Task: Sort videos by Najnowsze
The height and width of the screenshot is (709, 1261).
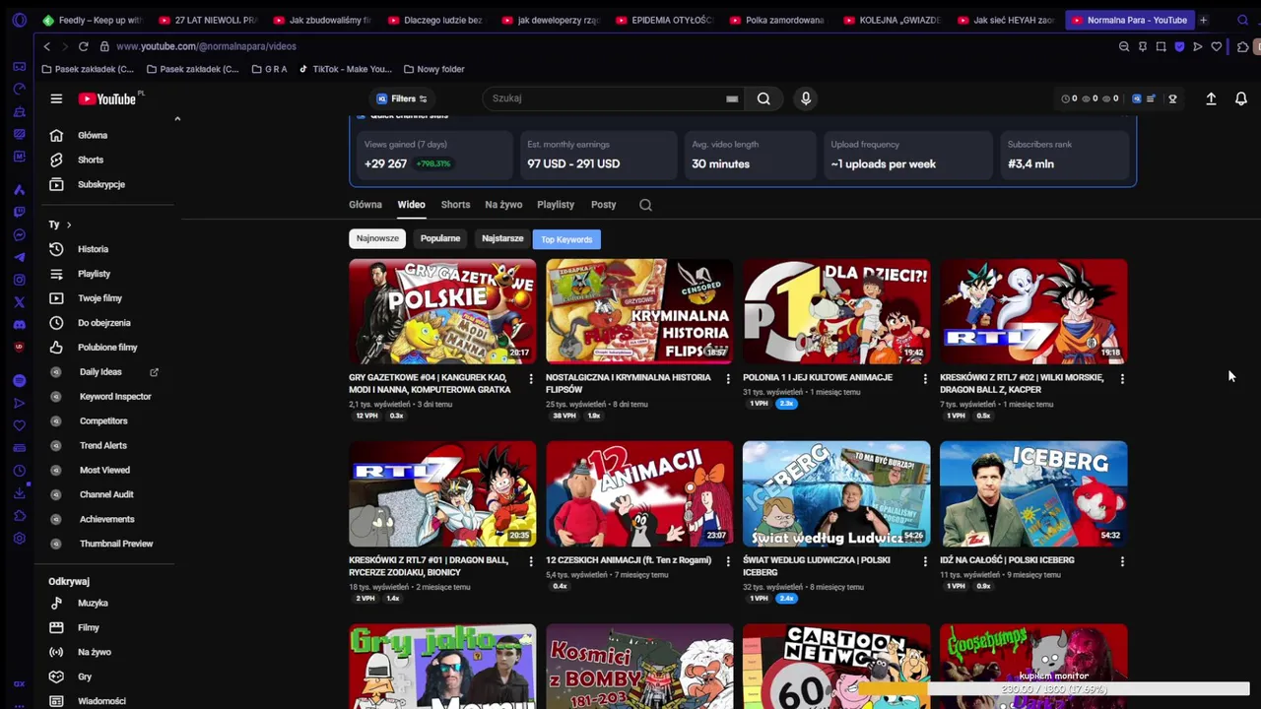Action: [x=377, y=238]
